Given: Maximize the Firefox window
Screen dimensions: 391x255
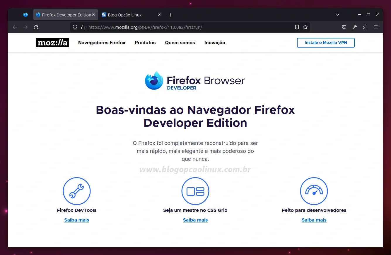Looking at the screenshot, I should tap(368, 15).
